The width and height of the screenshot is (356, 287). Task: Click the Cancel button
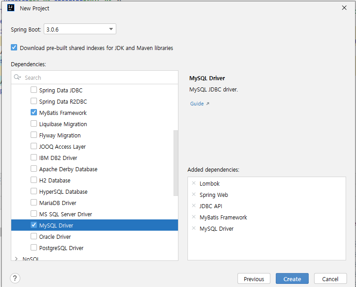click(330, 278)
